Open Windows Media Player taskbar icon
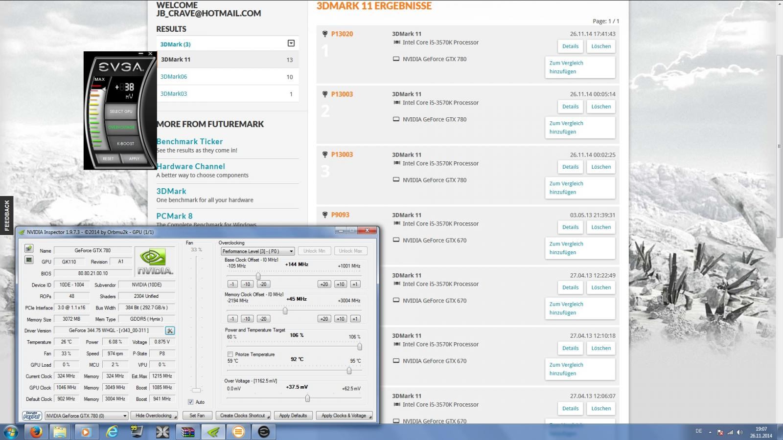This screenshot has height=440, width=783. (x=86, y=432)
